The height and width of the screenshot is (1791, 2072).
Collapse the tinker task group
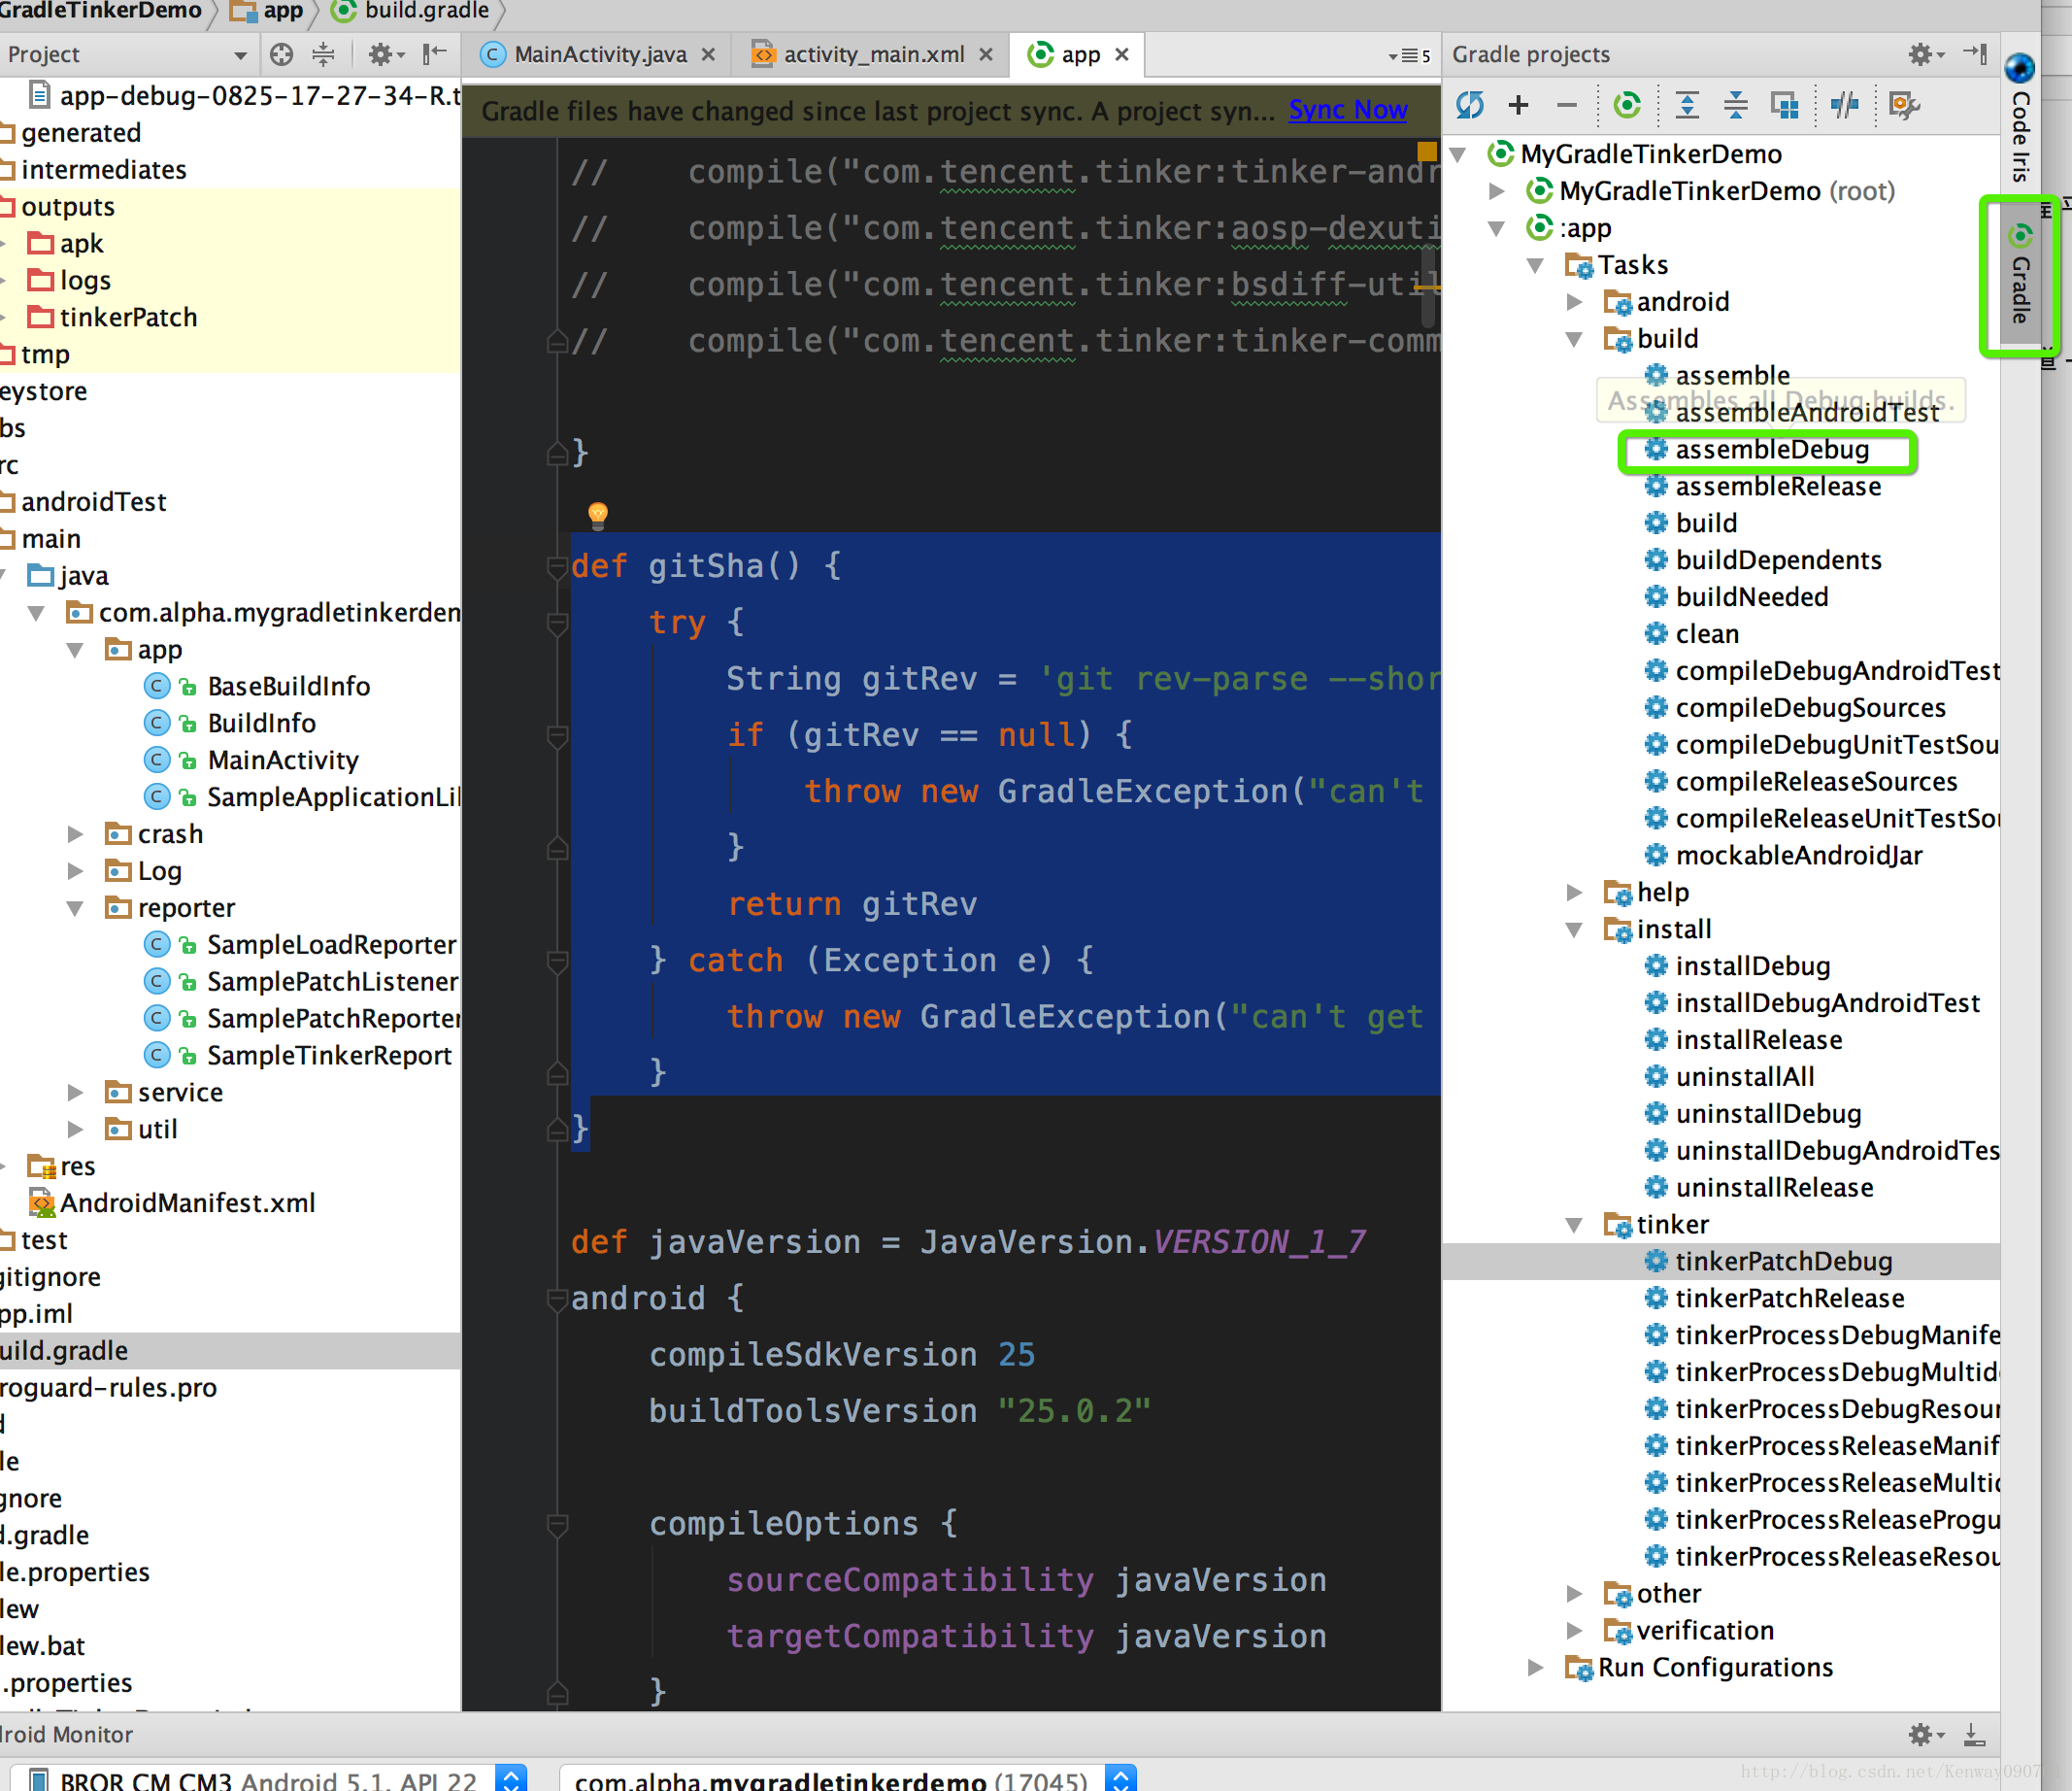tap(1575, 1225)
